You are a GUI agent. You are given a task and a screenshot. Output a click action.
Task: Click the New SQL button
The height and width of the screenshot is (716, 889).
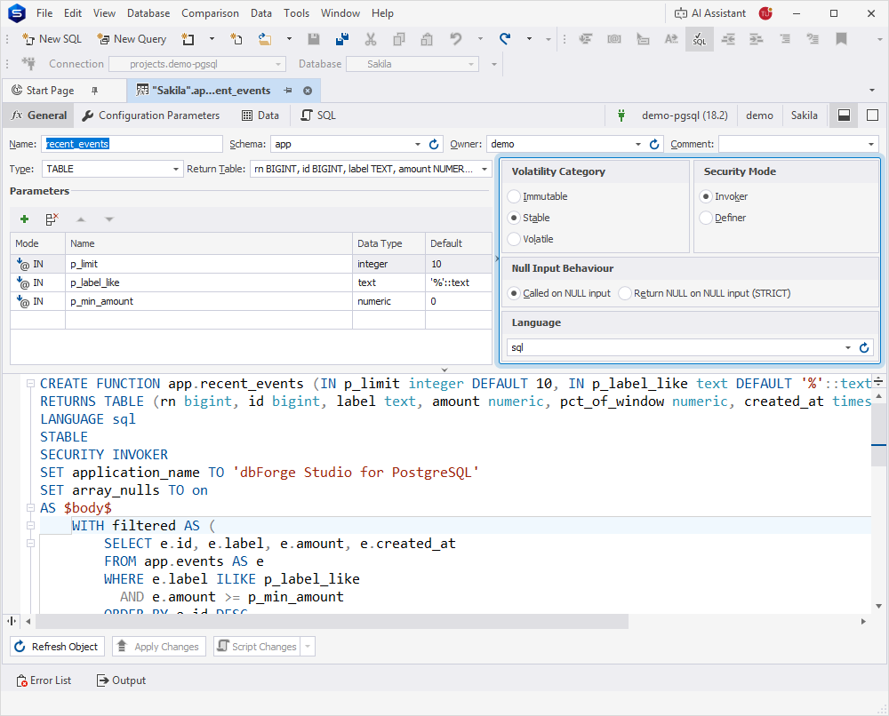pyautogui.click(x=52, y=39)
